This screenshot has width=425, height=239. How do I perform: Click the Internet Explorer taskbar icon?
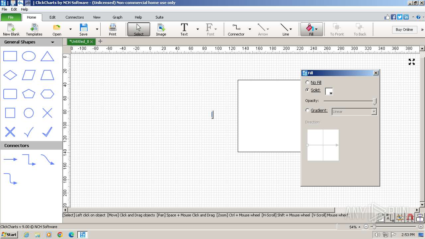click(x=26, y=235)
